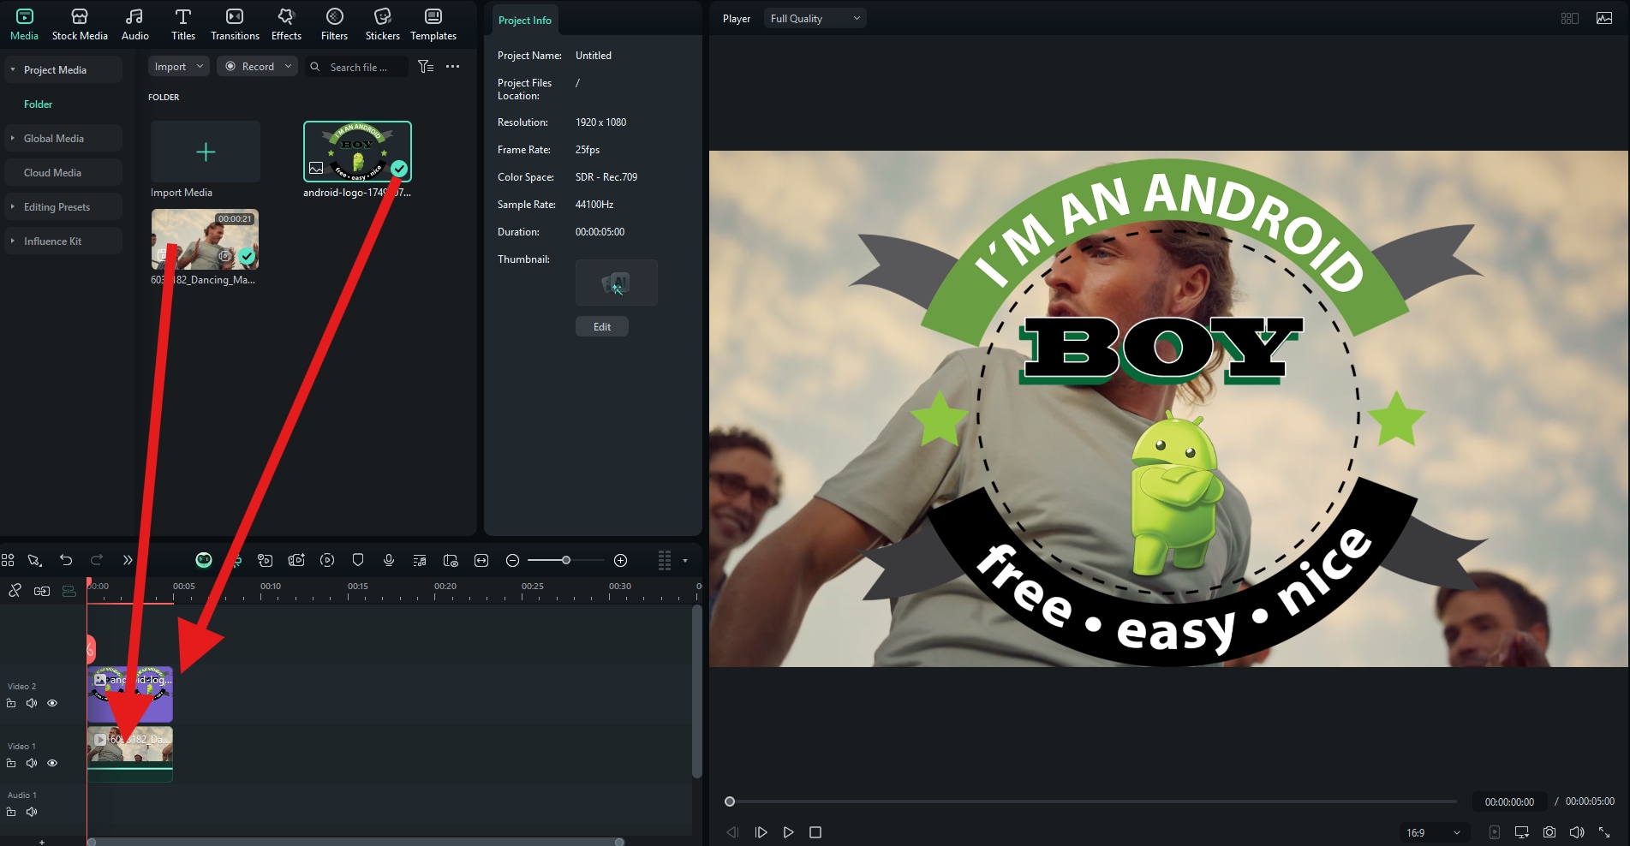The image size is (1630, 846).
Task: Open the timeline layout grid icon
Action: click(8, 560)
